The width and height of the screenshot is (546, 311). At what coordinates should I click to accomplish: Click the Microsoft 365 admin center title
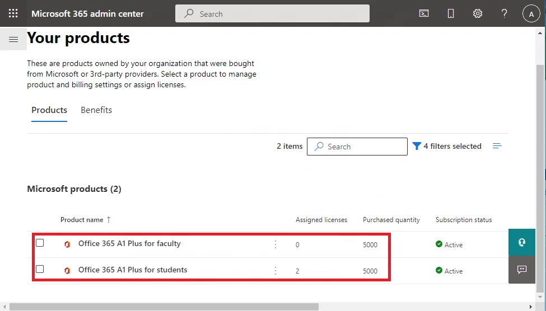(87, 13)
